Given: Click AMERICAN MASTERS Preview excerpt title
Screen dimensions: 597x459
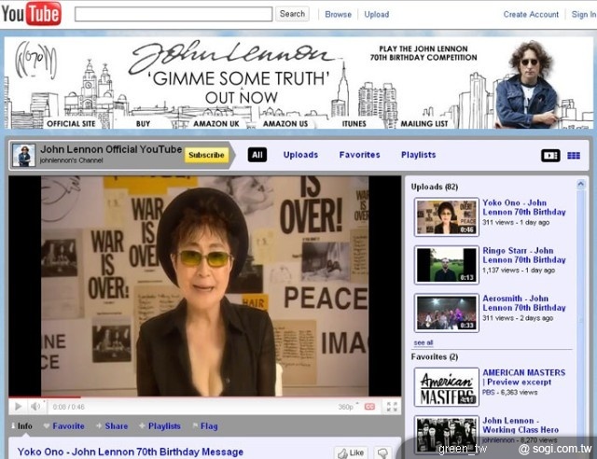Looking at the screenshot, I should (523, 377).
